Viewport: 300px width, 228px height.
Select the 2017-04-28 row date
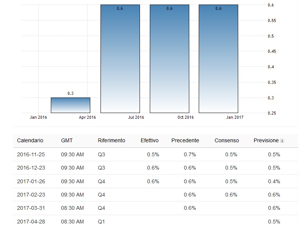coord(31,222)
